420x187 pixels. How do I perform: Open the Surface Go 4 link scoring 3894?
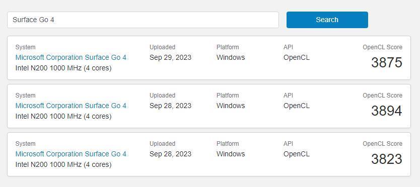point(71,106)
